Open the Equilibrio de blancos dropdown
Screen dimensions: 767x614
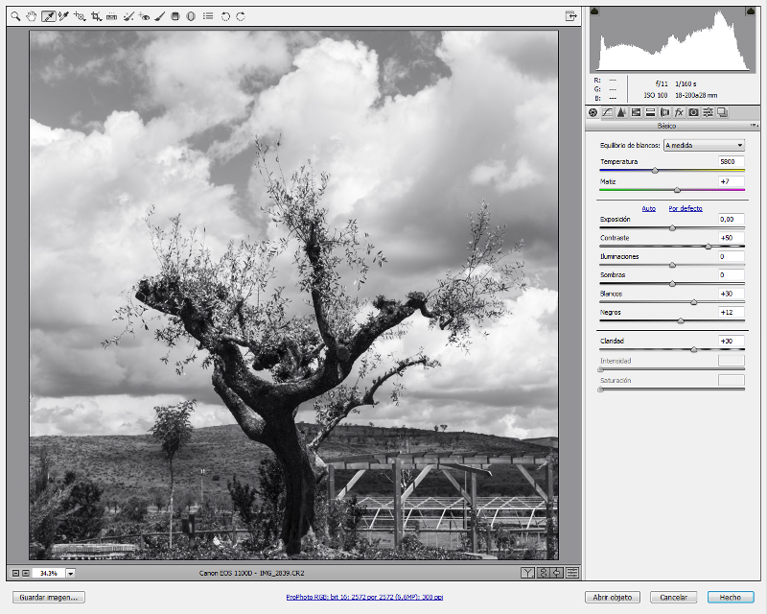click(704, 146)
